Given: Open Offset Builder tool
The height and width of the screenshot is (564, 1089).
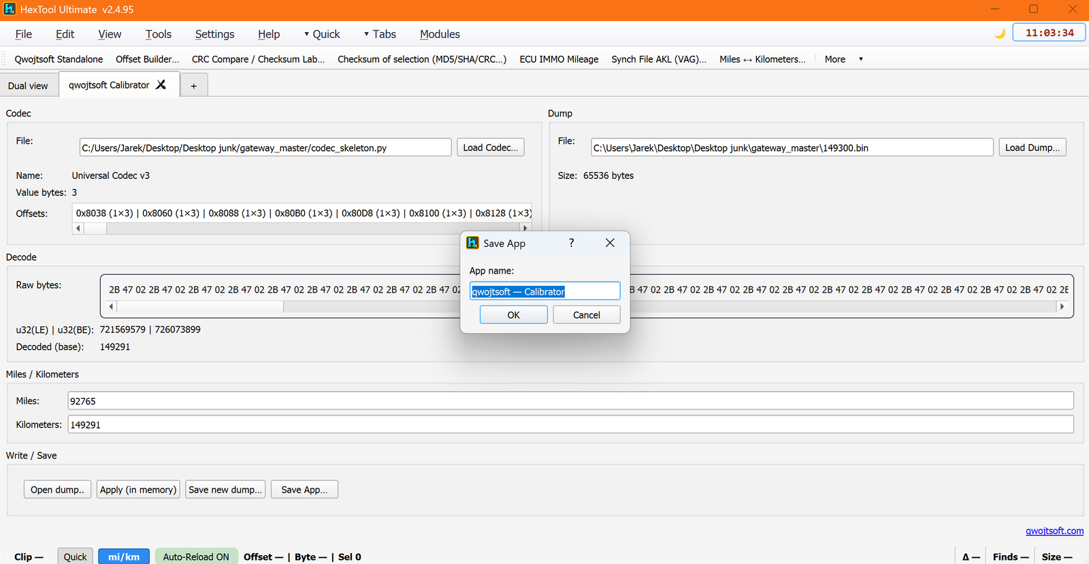Looking at the screenshot, I should 148,59.
